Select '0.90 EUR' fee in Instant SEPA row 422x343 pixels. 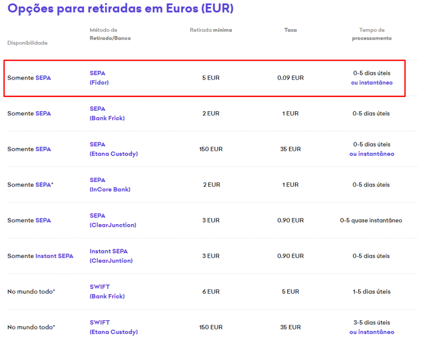point(290,256)
